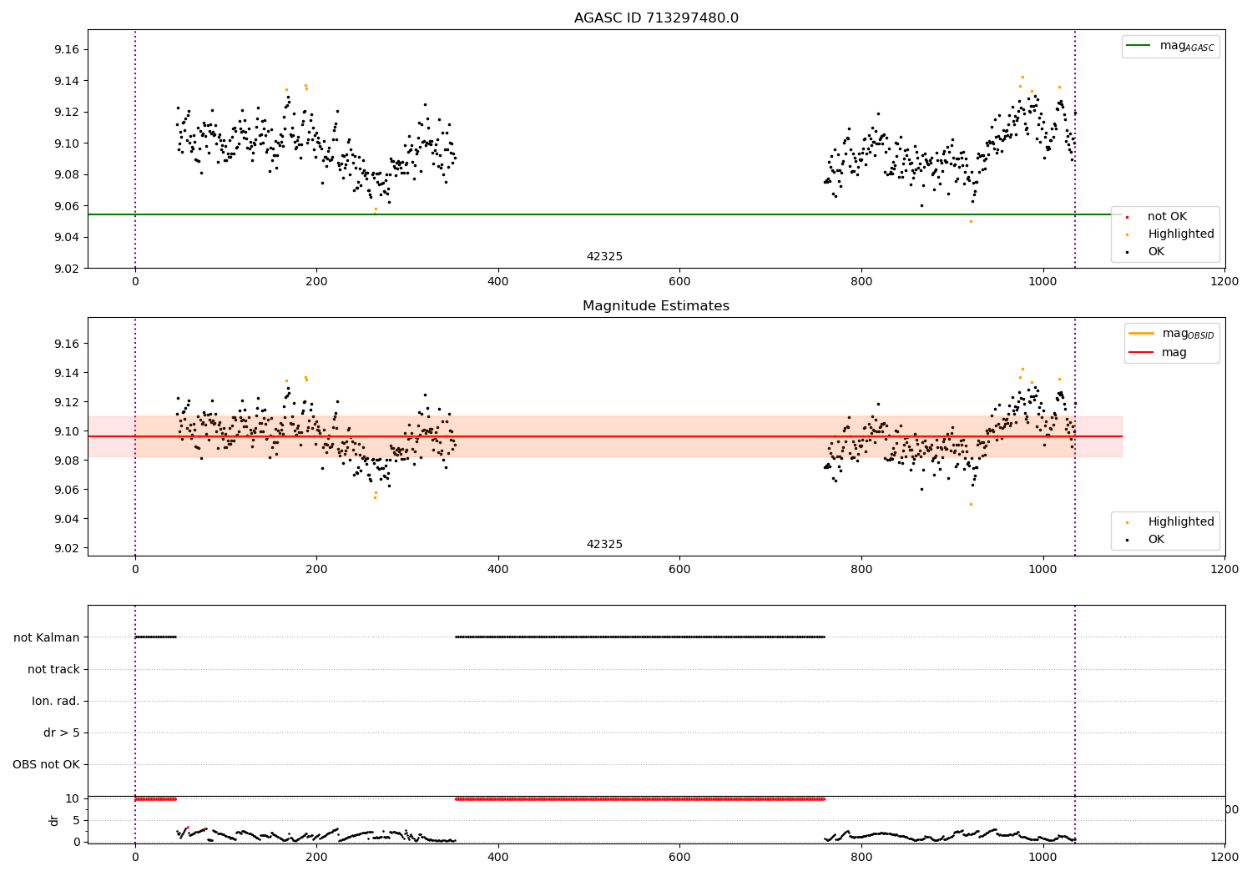The image size is (1252, 876).
Task: Click the long red dr=10 dotted segment in bottom plot
Action: [x=640, y=798]
